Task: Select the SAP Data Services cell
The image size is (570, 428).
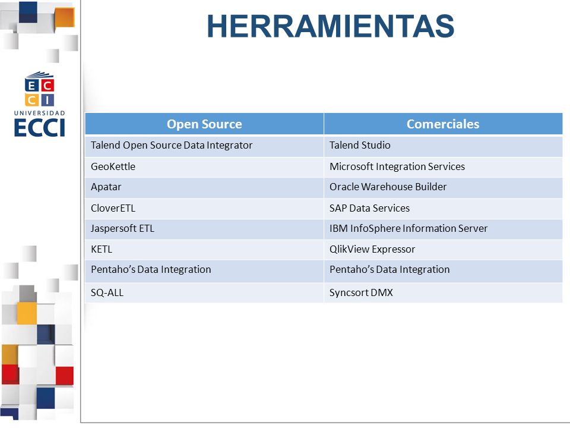Action: pyautogui.click(x=443, y=209)
